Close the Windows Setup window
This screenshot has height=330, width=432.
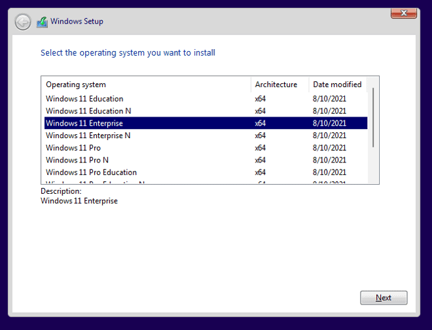click(404, 13)
